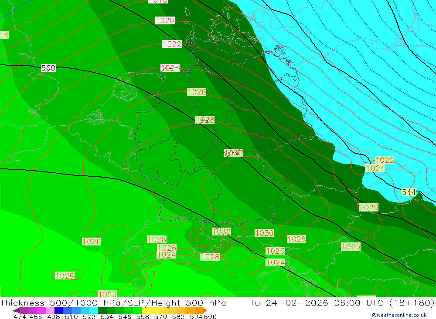Click the darkest green 534 legend swatch
Viewport: 436px width, 319px height.
(102, 310)
